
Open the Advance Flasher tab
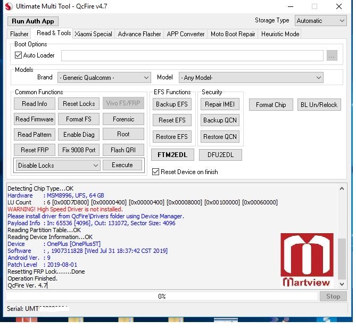[139, 34]
